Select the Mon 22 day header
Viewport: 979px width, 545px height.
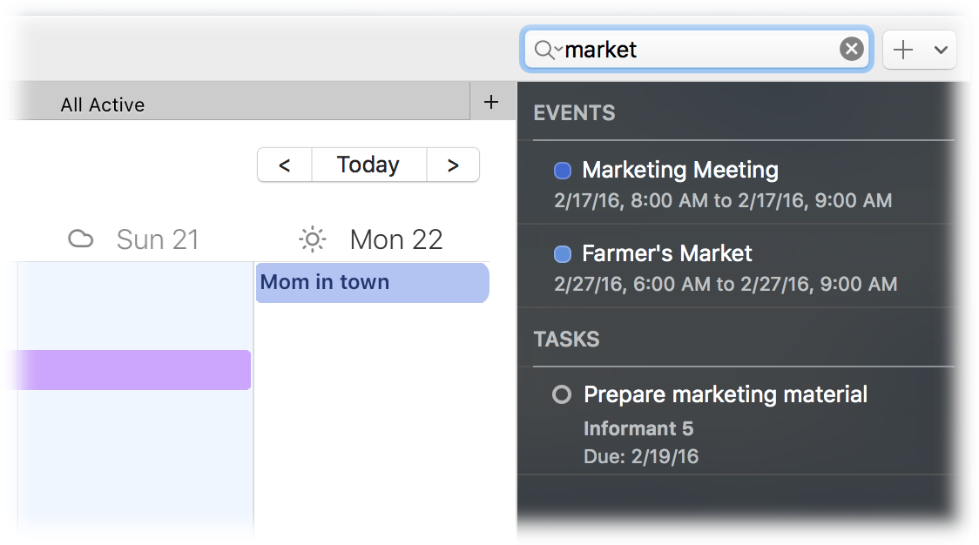pos(395,239)
